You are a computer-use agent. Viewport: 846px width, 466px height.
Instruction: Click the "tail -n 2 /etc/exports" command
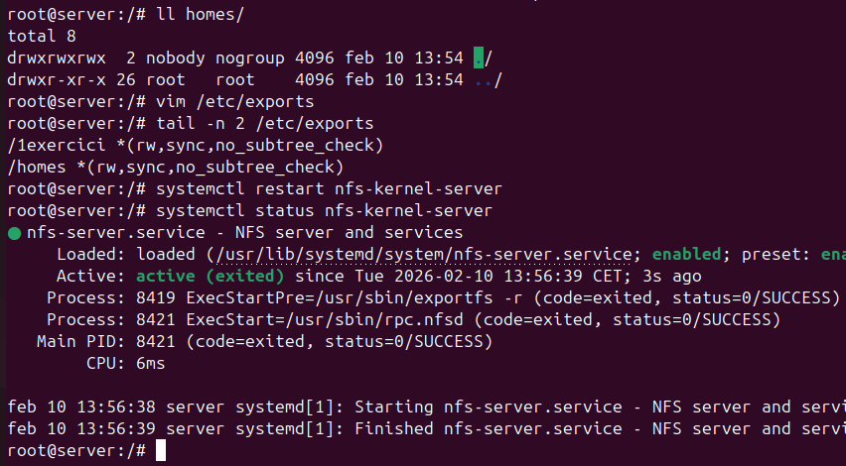click(x=264, y=124)
